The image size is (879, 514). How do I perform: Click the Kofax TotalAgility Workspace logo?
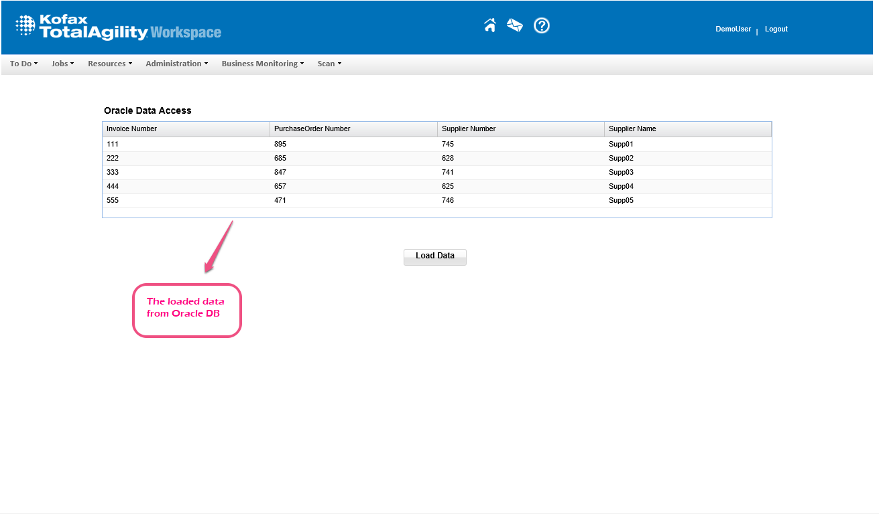[118, 27]
